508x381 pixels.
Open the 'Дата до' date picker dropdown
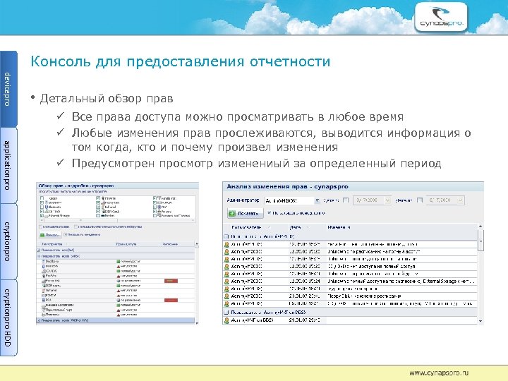pos(461,200)
